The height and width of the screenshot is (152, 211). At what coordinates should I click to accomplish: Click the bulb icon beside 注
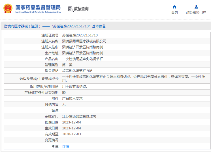[53, 146]
